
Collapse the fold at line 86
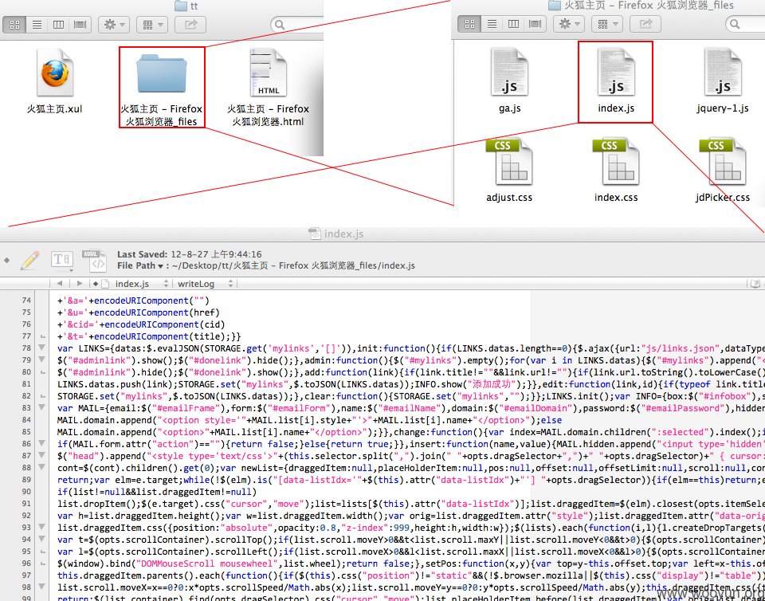point(42,443)
